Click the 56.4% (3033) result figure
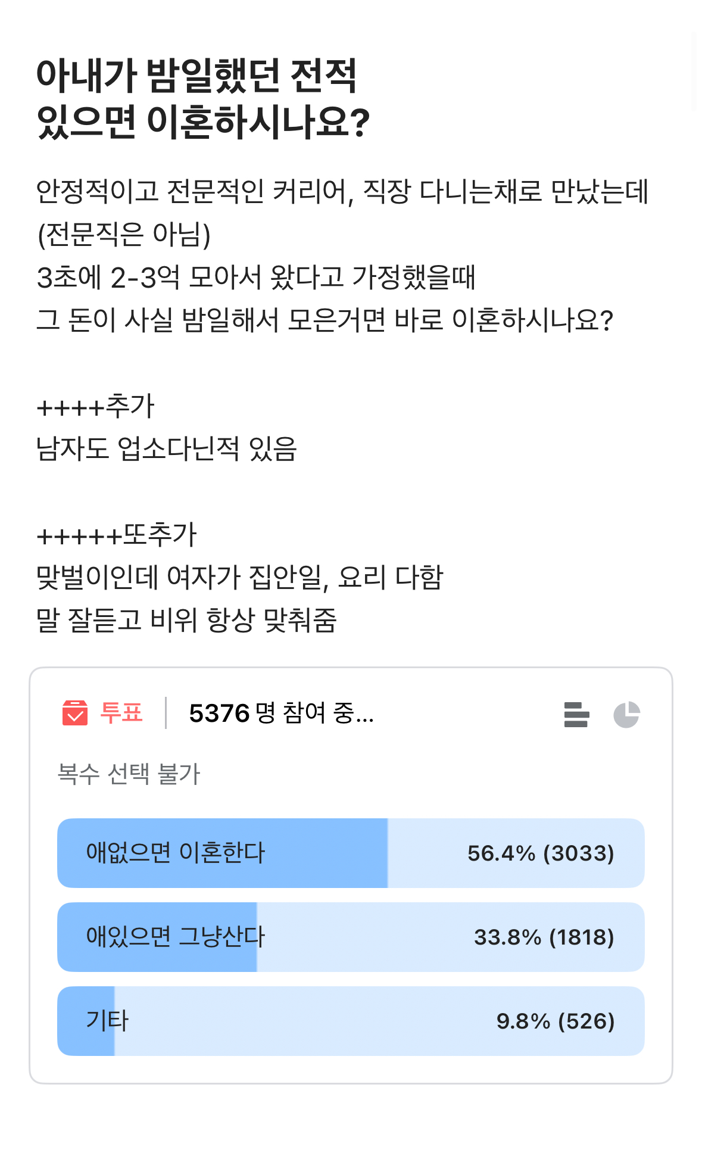Screen dimensions: 702x1156 click(x=540, y=853)
